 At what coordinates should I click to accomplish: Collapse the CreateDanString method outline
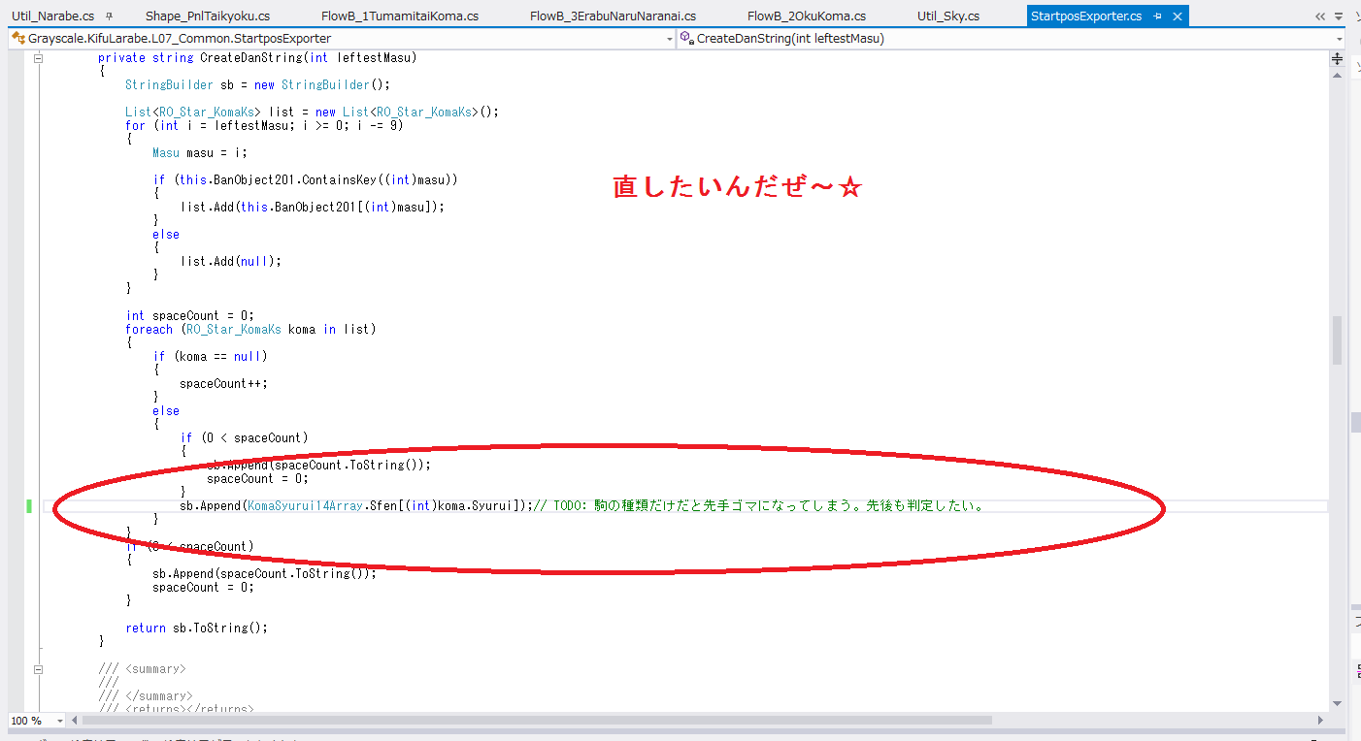[x=38, y=58]
